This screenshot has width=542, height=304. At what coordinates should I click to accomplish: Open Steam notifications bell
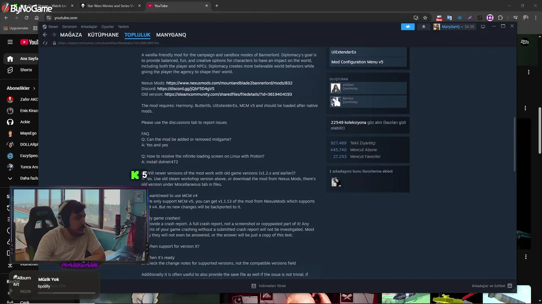point(423,27)
